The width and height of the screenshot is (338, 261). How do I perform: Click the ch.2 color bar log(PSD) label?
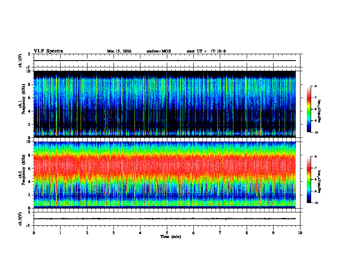pos(319,181)
